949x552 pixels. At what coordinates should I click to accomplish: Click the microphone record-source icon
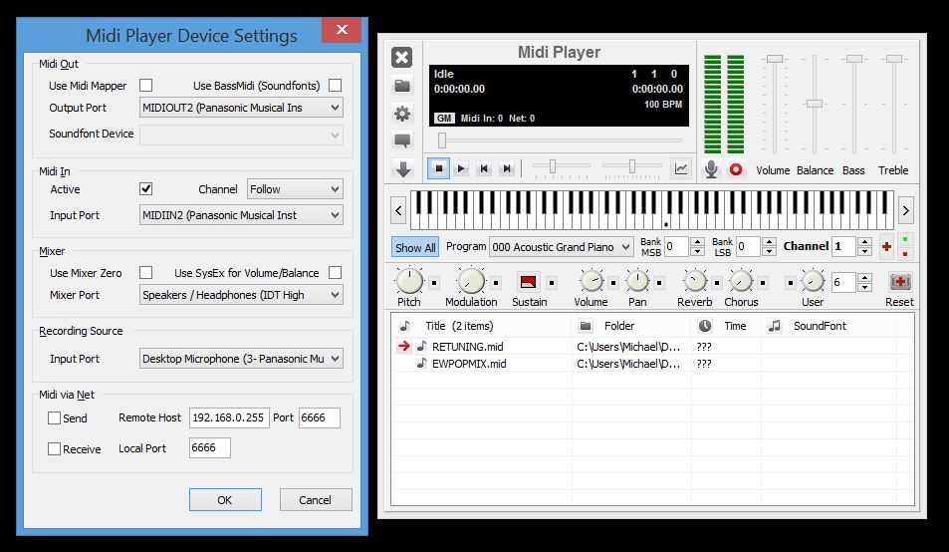tap(711, 169)
